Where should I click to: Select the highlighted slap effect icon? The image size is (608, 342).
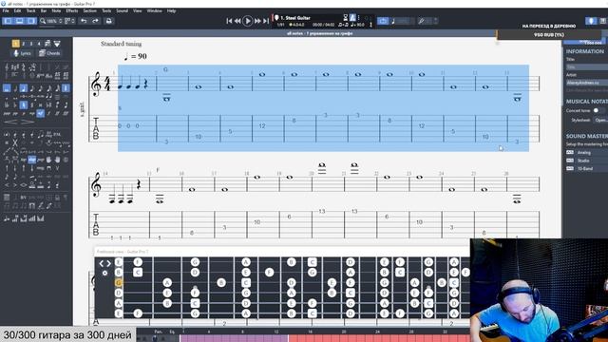point(31,159)
